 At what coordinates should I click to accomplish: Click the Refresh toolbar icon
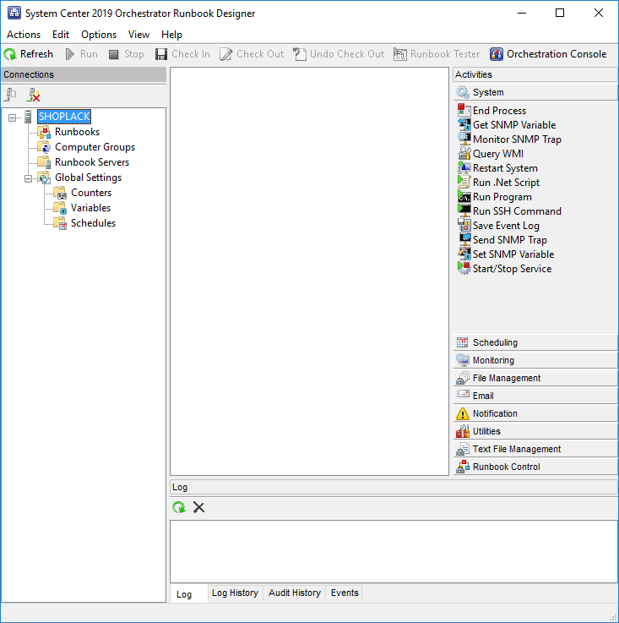[10, 54]
